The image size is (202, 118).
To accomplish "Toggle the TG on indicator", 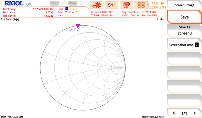I will [73, 3].
